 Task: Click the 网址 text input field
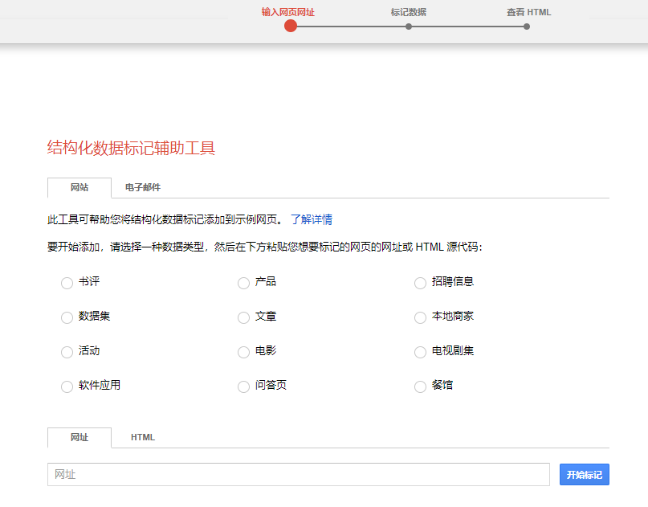(x=299, y=474)
